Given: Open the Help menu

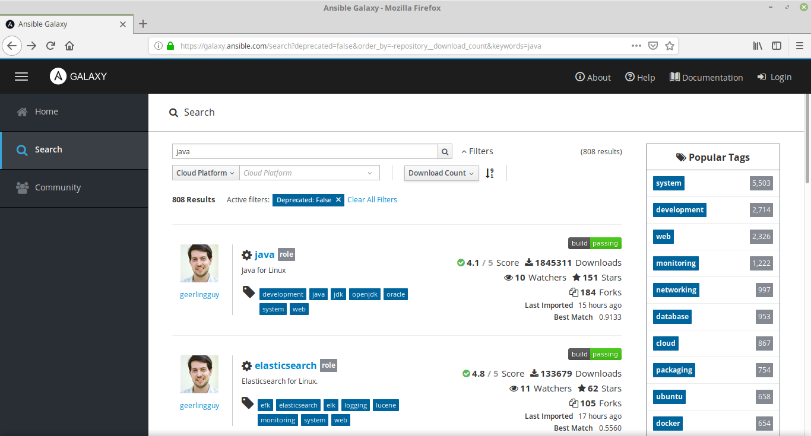Looking at the screenshot, I should coord(640,77).
